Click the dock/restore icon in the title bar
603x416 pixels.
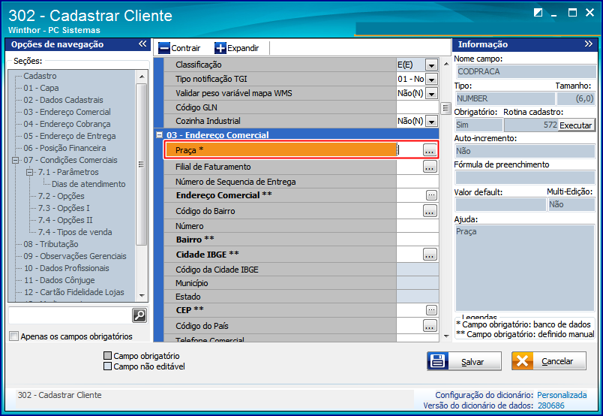538,13
